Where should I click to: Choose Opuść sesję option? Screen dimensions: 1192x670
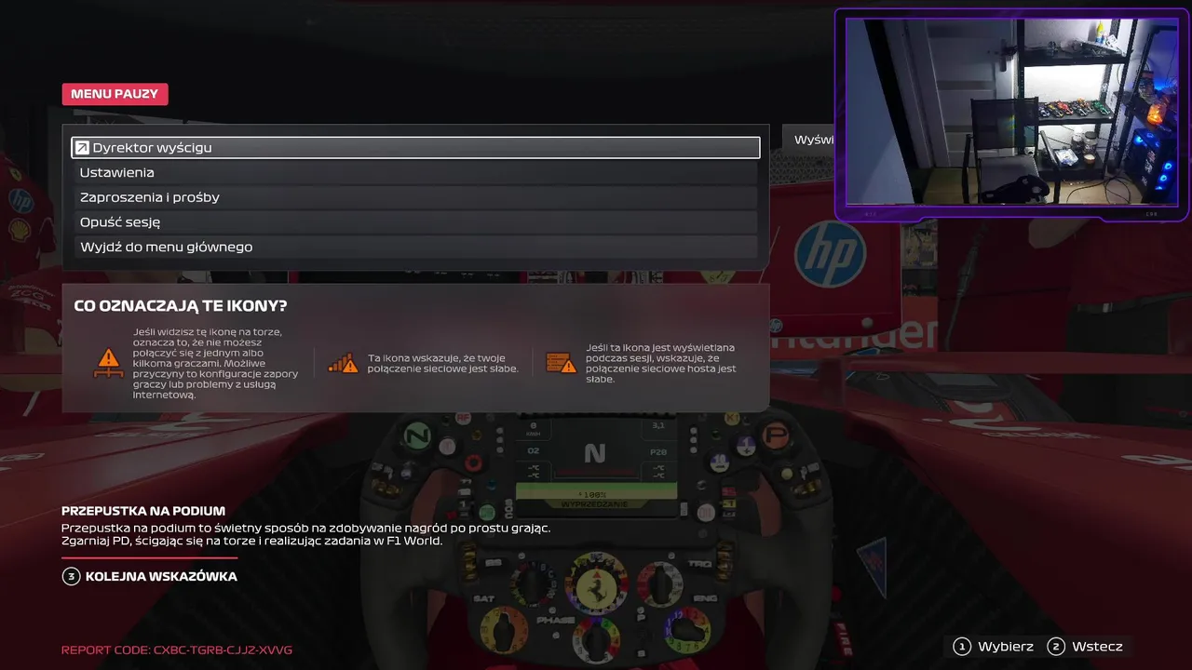pos(415,222)
